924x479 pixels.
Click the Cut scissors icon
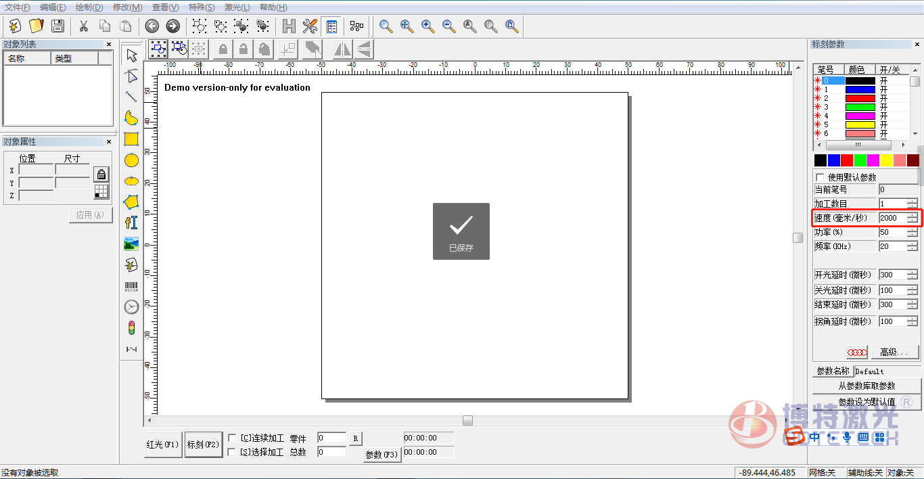(x=84, y=26)
